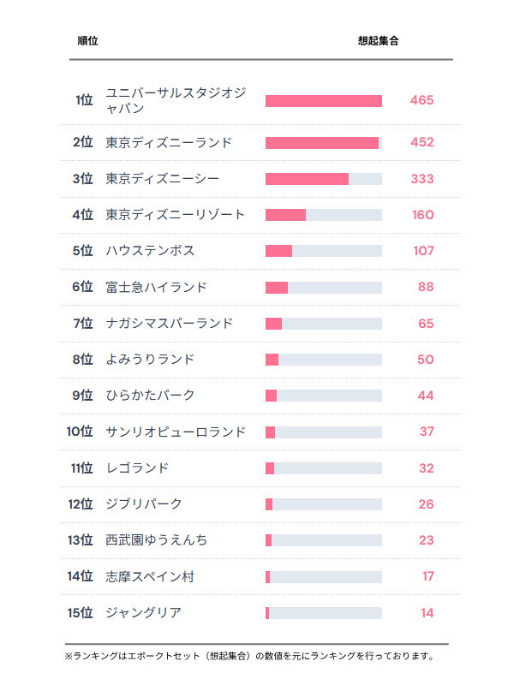Select ひらかたパーク row name
514x685 pixels.
(x=150, y=396)
